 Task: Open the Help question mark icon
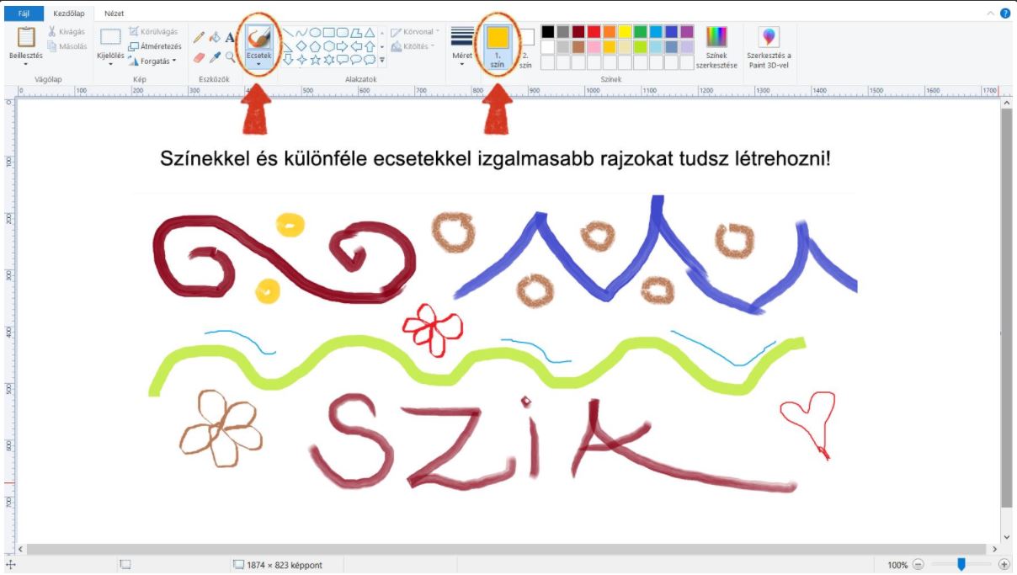coord(1004,13)
